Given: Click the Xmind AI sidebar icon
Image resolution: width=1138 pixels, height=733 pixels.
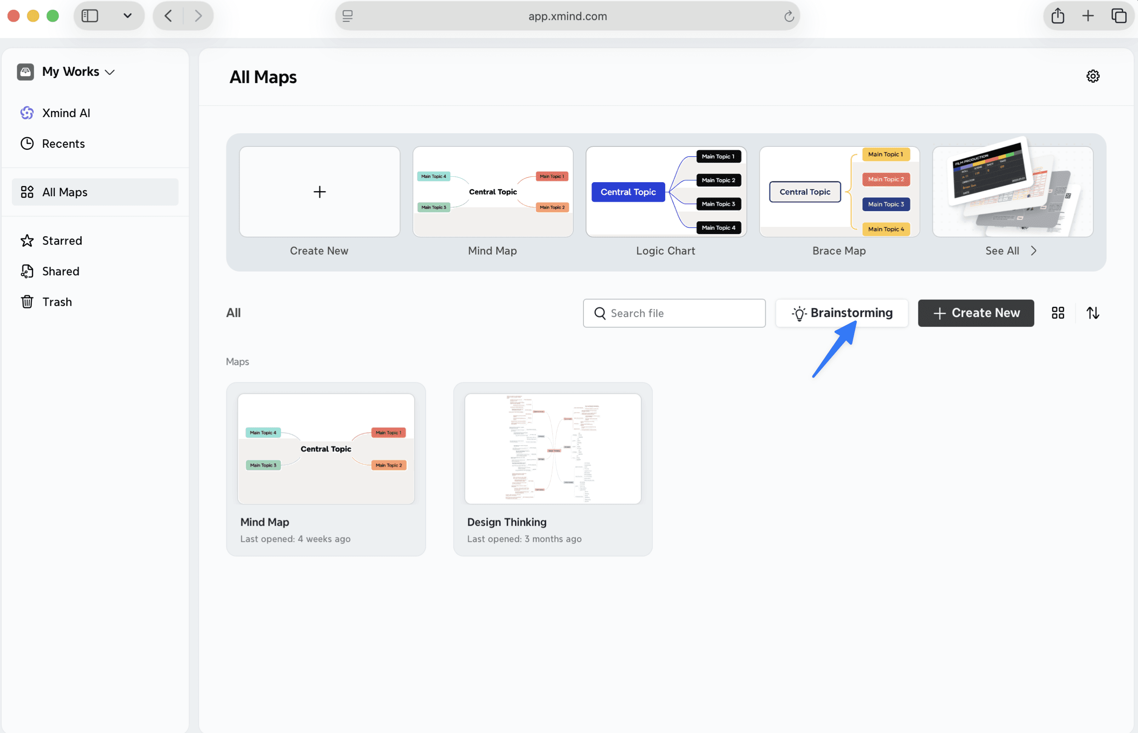Looking at the screenshot, I should pos(27,113).
